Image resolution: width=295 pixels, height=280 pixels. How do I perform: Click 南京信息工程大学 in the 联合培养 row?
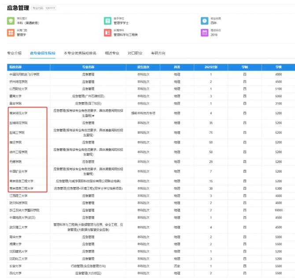[x=22, y=181]
